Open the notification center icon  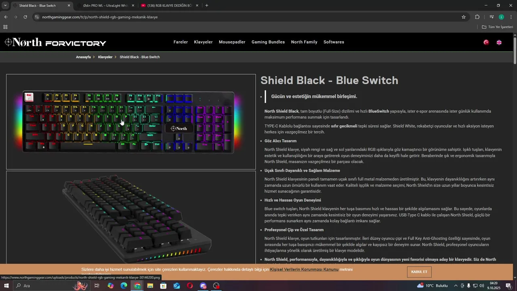[x=509, y=286]
